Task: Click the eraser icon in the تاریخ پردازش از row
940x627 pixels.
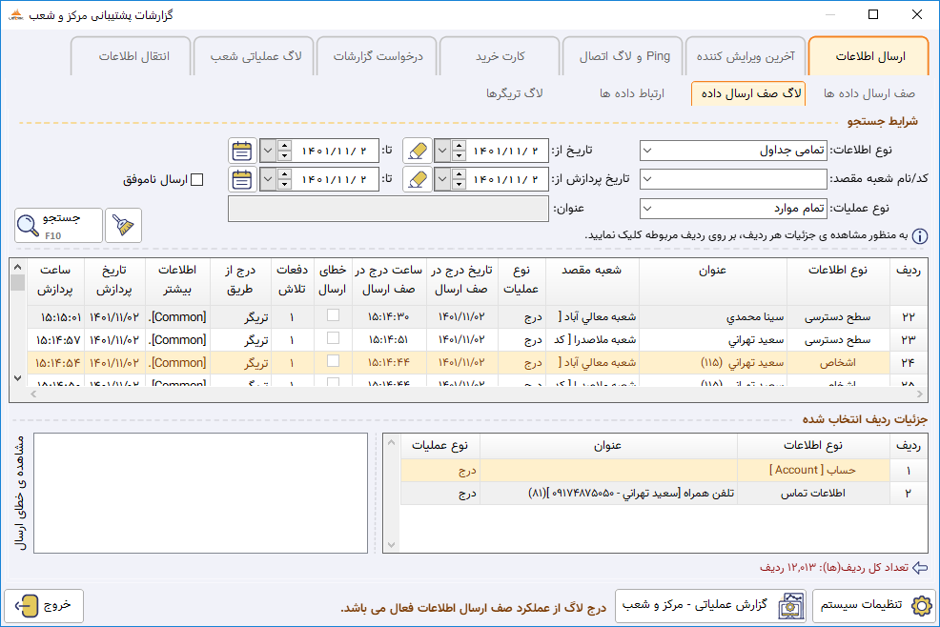Action: (418, 179)
